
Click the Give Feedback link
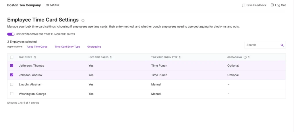pyautogui.click(x=256, y=5)
